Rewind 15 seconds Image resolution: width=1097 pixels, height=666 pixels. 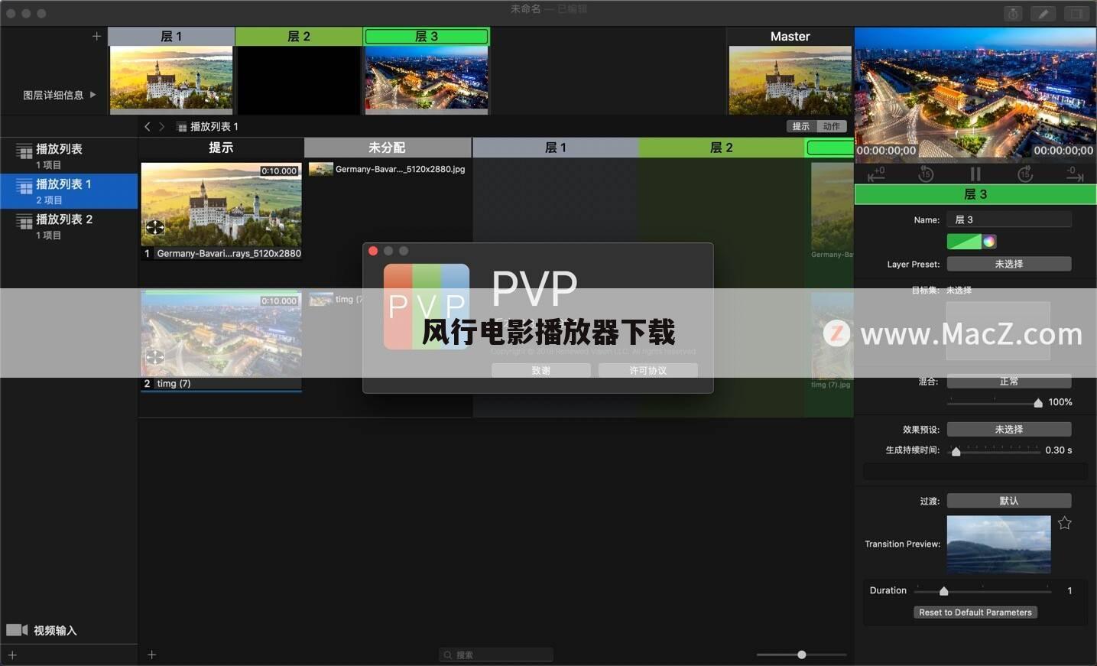point(926,174)
